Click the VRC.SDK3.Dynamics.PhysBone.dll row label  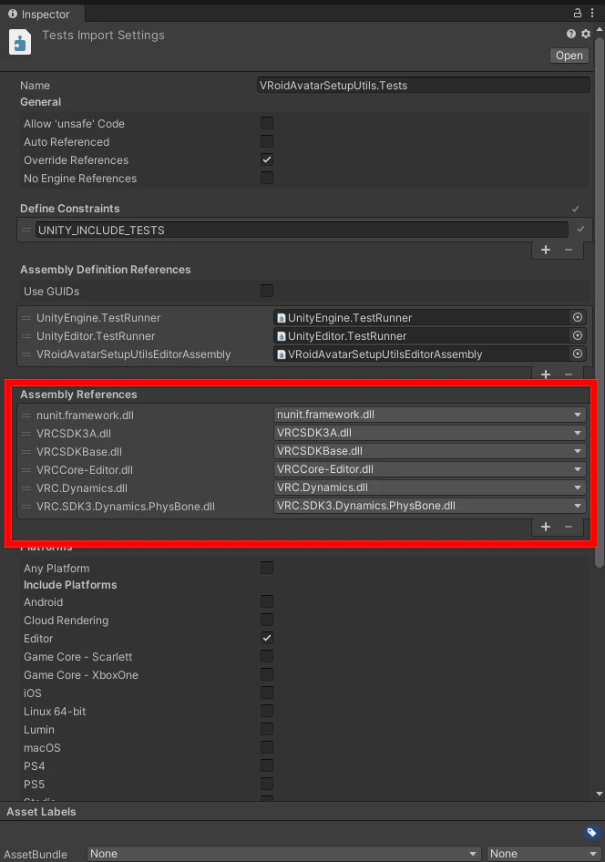click(x=126, y=507)
